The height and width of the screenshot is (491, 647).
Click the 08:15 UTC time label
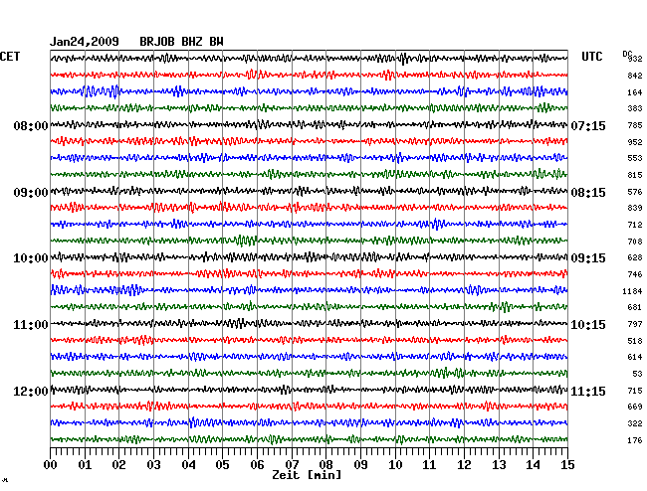pos(588,193)
